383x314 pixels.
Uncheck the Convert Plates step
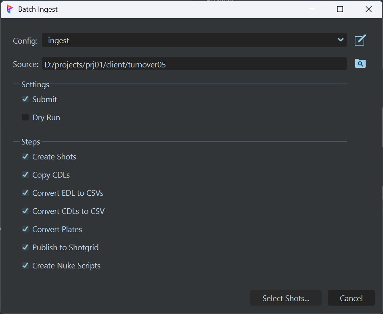(x=25, y=229)
